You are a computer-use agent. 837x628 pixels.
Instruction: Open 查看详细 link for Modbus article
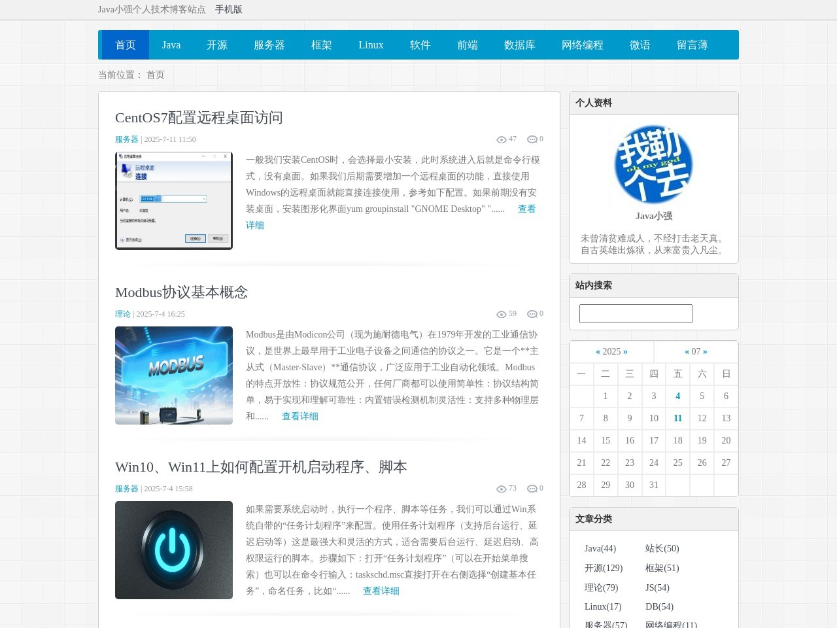point(300,416)
